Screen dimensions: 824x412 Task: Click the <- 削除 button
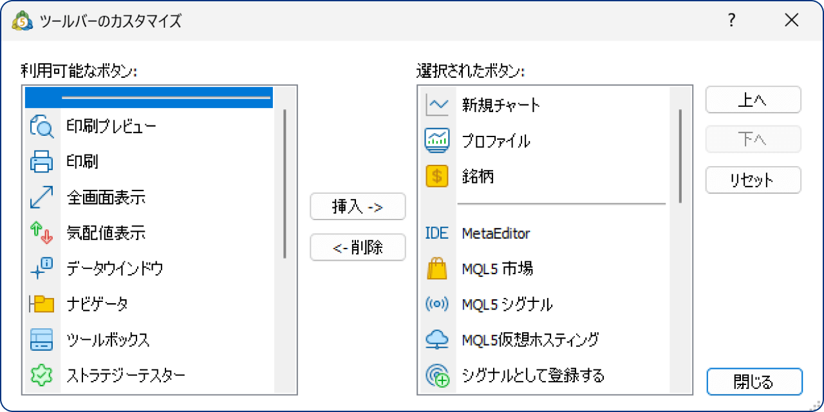point(358,247)
